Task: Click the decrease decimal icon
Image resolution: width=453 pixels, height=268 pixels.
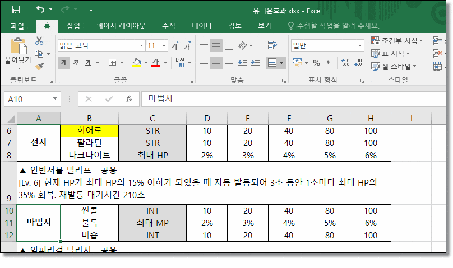Action: [x=358, y=63]
